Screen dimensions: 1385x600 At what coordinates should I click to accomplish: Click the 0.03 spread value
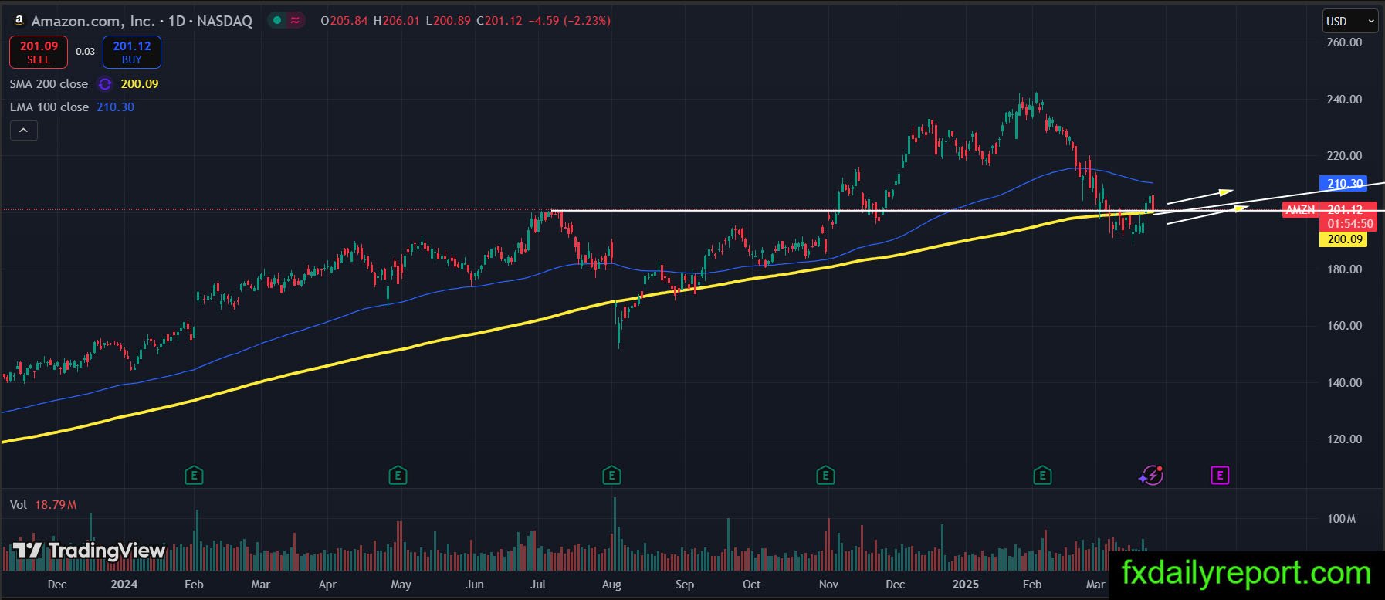[86, 52]
